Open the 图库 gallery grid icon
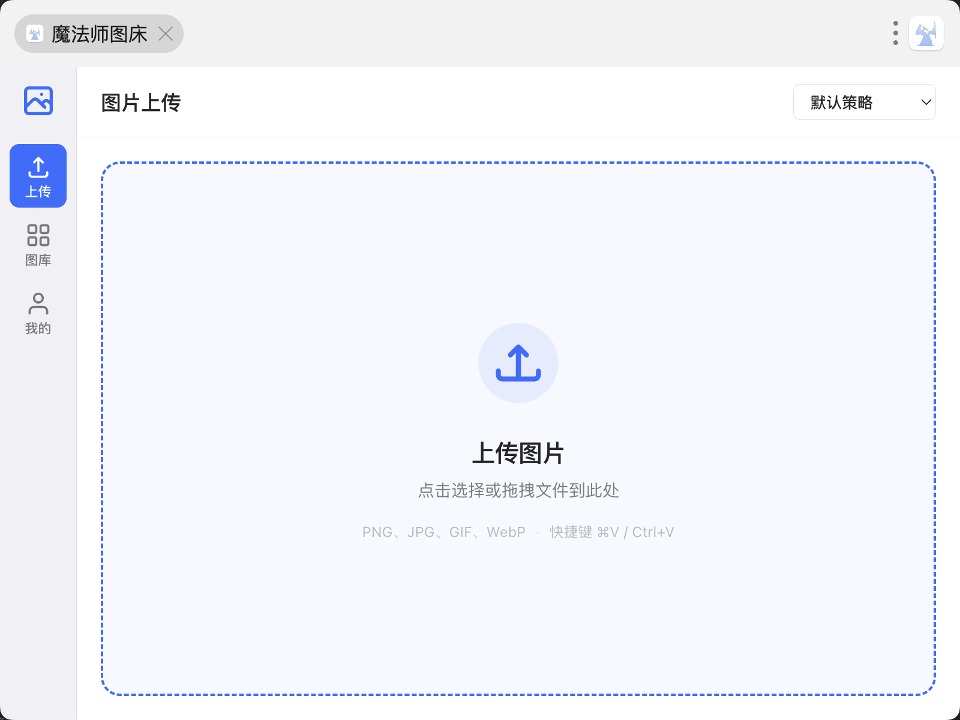This screenshot has width=960, height=720. 38,235
